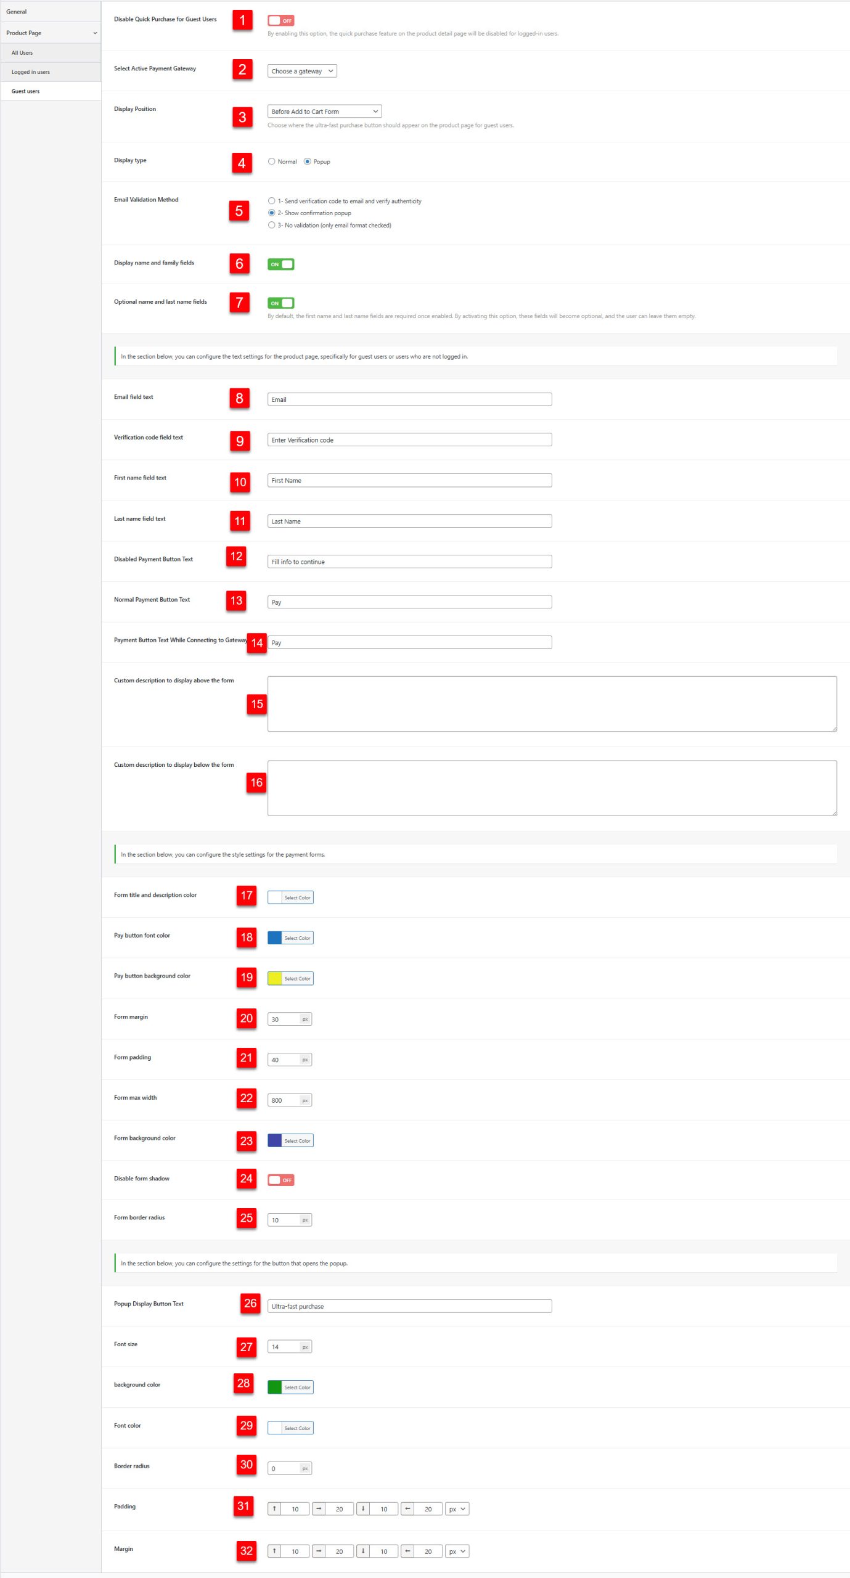Image resolution: width=850 pixels, height=1578 pixels.
Task: Click the left arrow icon in Margin row
Action: (x=407, y=1551)
